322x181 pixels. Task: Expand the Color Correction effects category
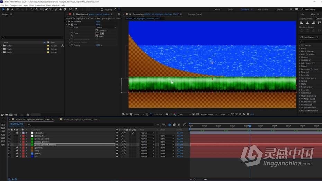pos(299,63)
